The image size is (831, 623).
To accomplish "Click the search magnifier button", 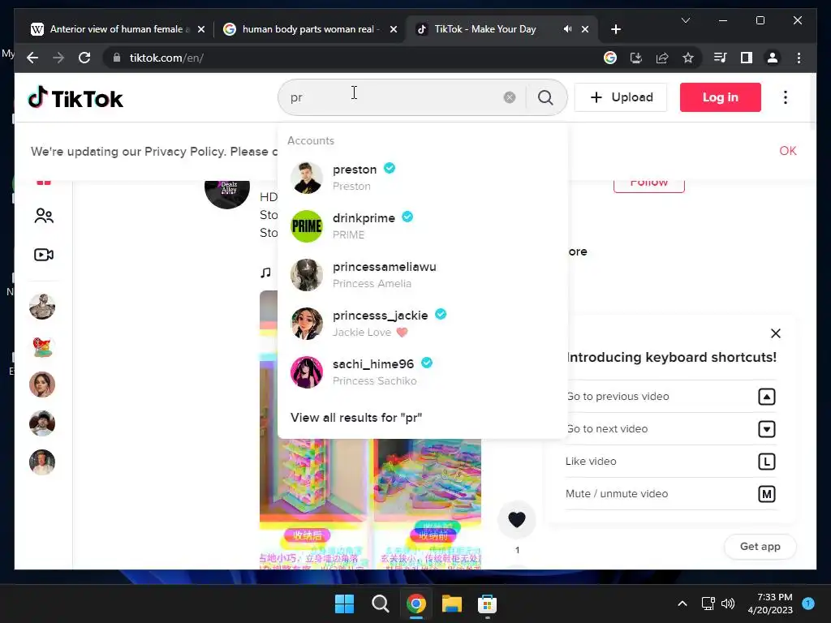I will click(545, 97).
